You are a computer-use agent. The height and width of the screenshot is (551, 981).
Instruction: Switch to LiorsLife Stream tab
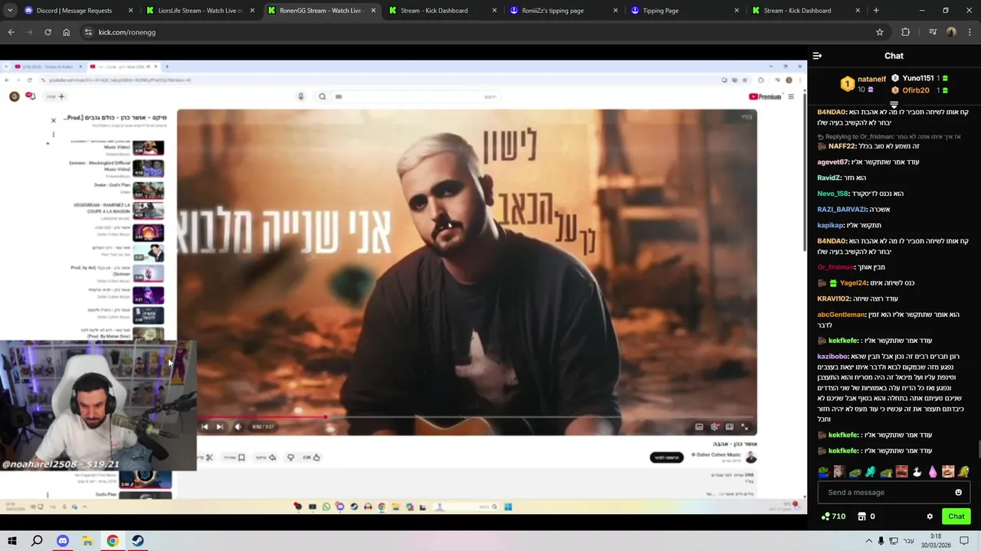[200, 11]
